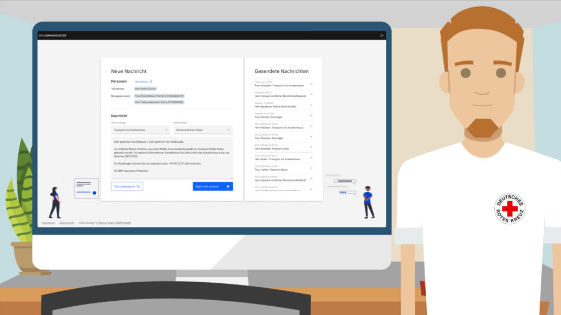Expand the Herr Webster: Transport ins Krankenhaus message
This screenshot has width=561, height=315.
click(311, 126)
